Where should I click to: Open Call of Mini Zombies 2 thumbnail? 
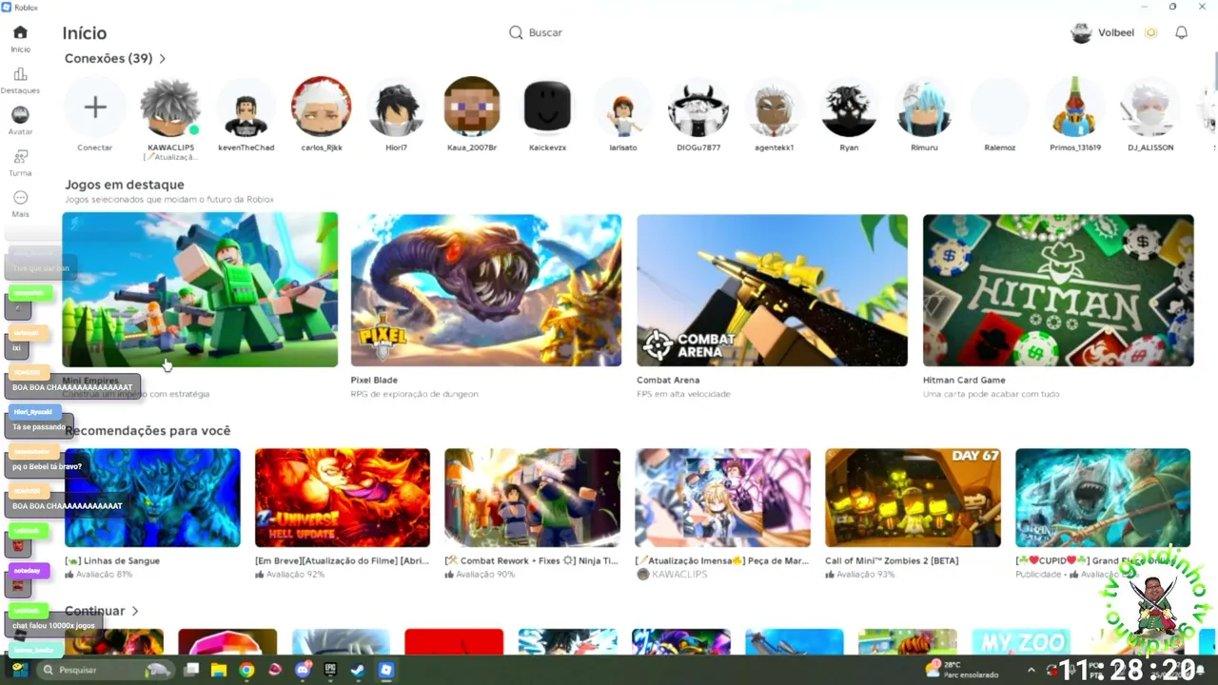point(913,498)
